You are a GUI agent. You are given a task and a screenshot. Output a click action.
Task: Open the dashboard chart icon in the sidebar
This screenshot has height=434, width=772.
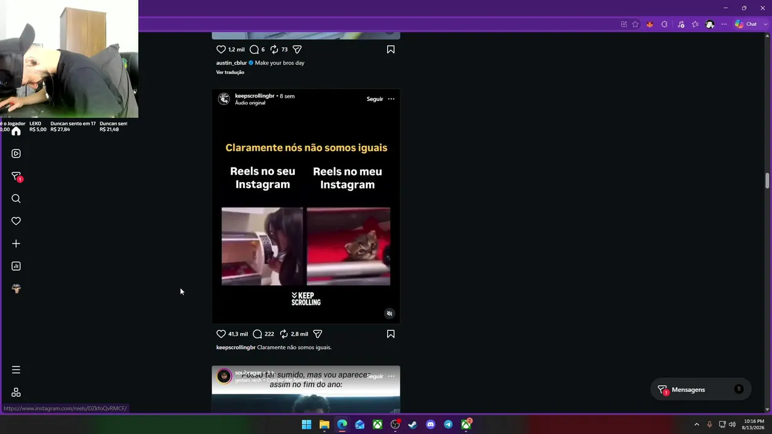coord(16,266)
